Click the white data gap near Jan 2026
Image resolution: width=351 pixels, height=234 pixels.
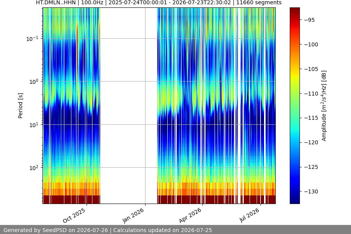click(129, 106)
